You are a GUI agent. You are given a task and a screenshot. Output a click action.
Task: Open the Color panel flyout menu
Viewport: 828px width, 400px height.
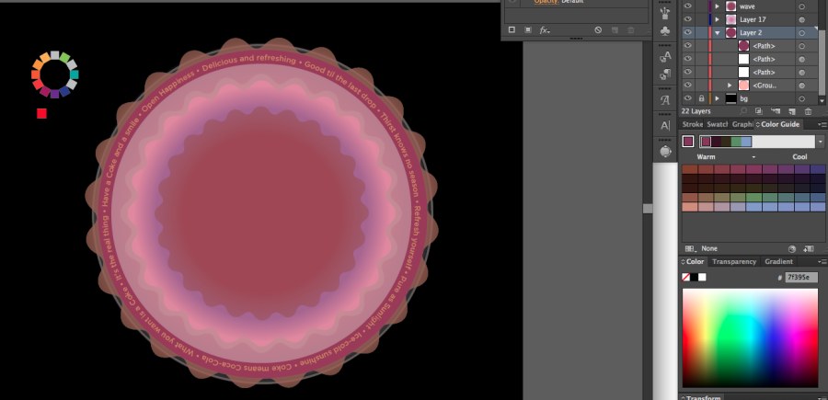[822, 262]
